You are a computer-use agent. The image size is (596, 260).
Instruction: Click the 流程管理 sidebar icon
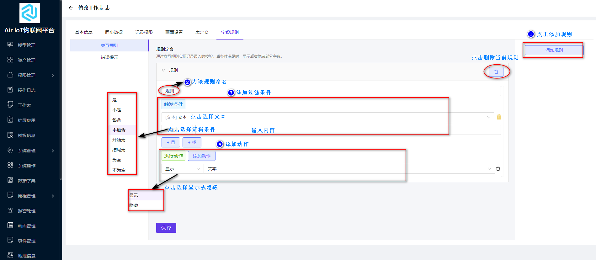[10, 195]
